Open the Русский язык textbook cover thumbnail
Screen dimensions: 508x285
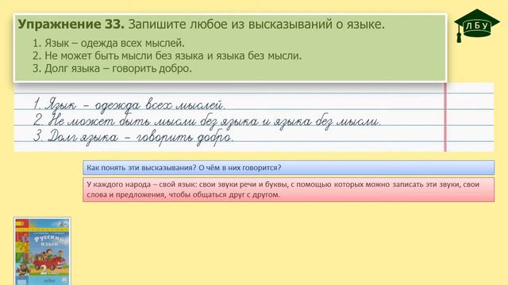coord(42,251)
